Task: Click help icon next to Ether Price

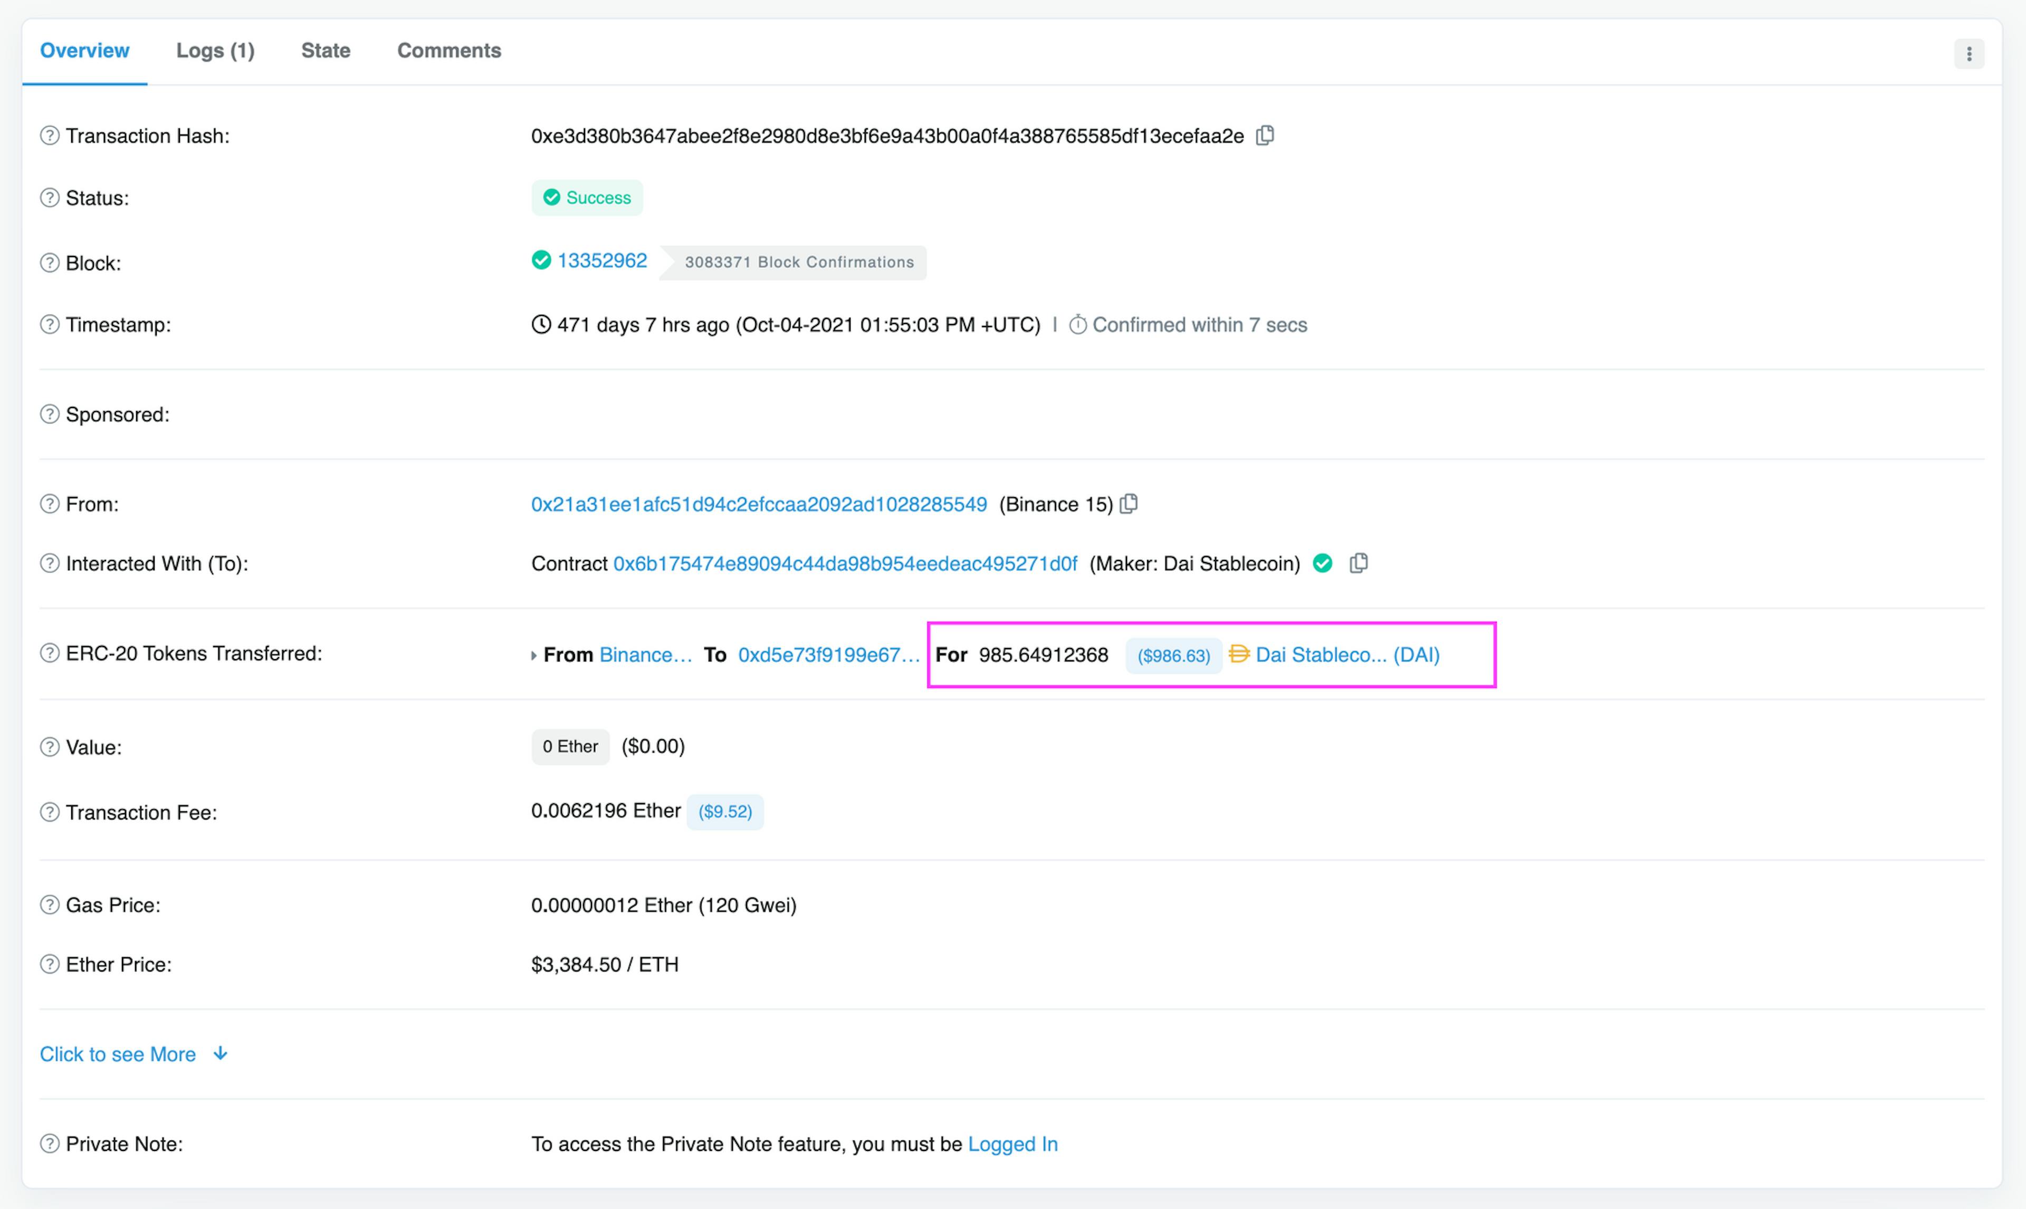Action: (x=50, y=965)
